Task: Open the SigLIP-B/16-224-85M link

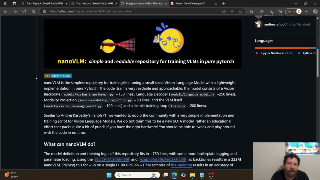Action: pos(112,159)
